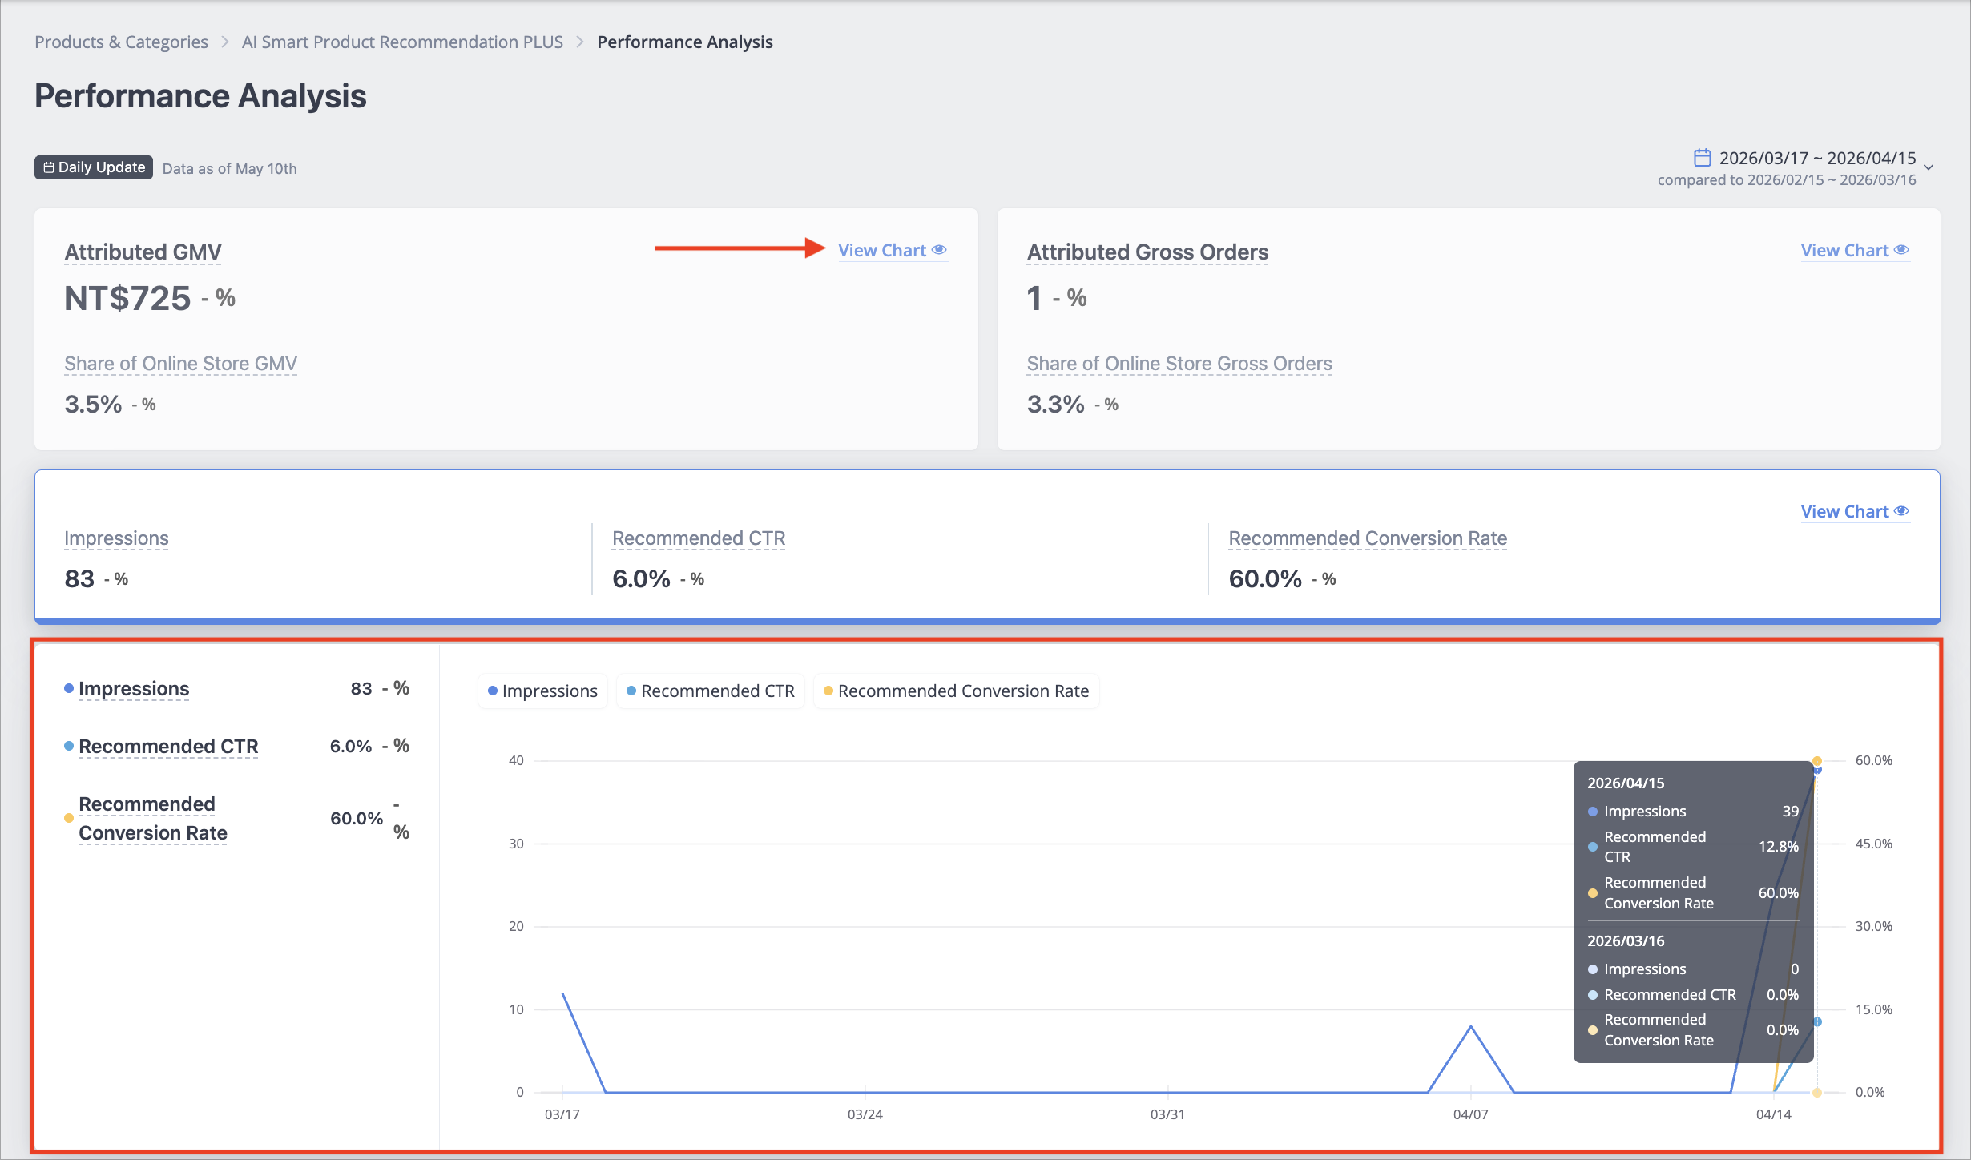Go to AI Smart Product Recommendation PLUS breadcrumb
Image resolution: width=1971 pixels, height=1160 pixels.
pos(402,42)
